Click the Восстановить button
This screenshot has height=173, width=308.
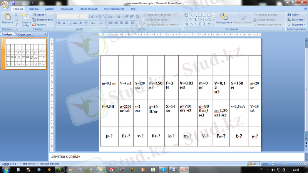[43, 19]
